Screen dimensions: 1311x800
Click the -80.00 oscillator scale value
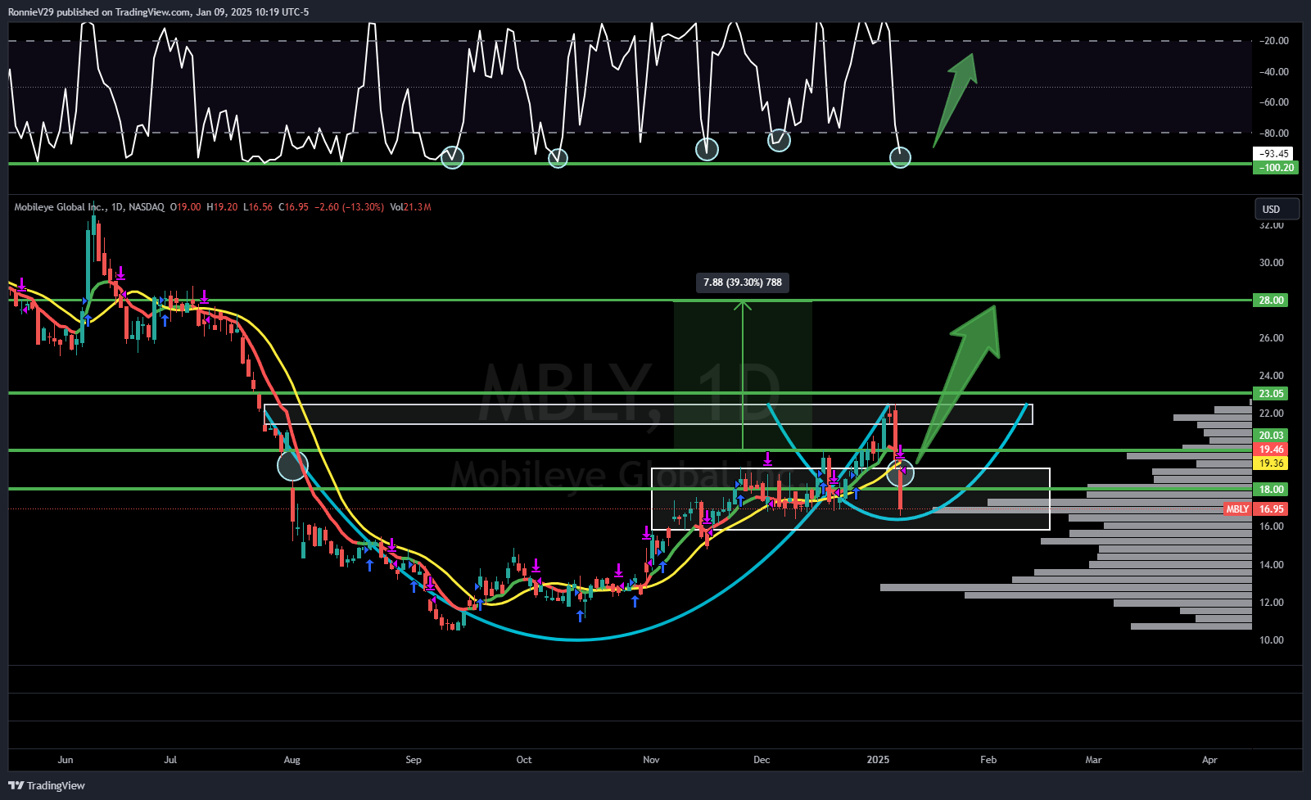[x=1273, y=133]
